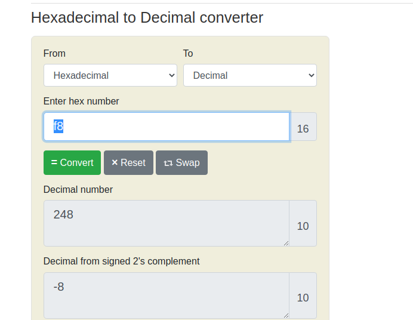The image size is (413, 320).
Task: Click the signed 2's complement output box
Action: 166,295
